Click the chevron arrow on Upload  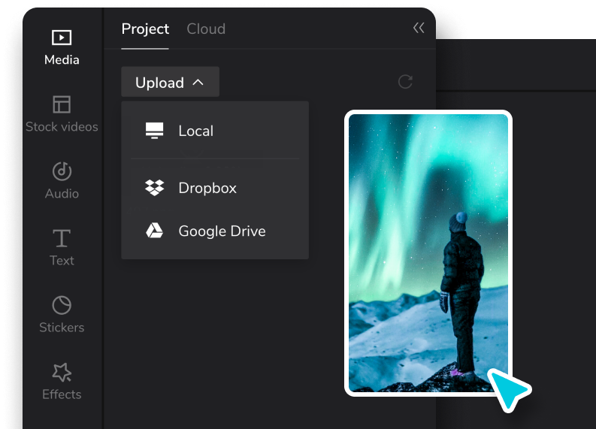tap(198, 82)
